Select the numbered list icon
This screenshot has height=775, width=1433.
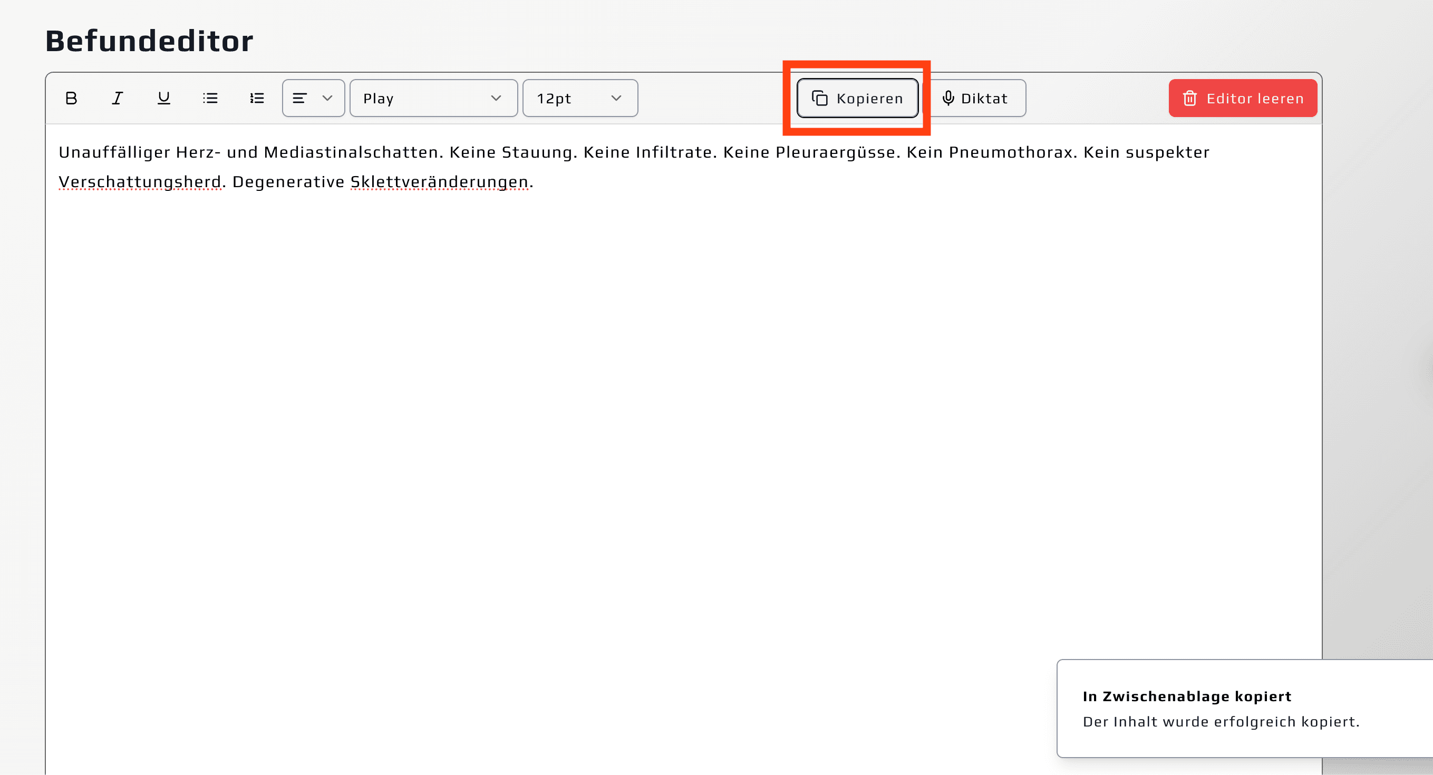point(256,98)
